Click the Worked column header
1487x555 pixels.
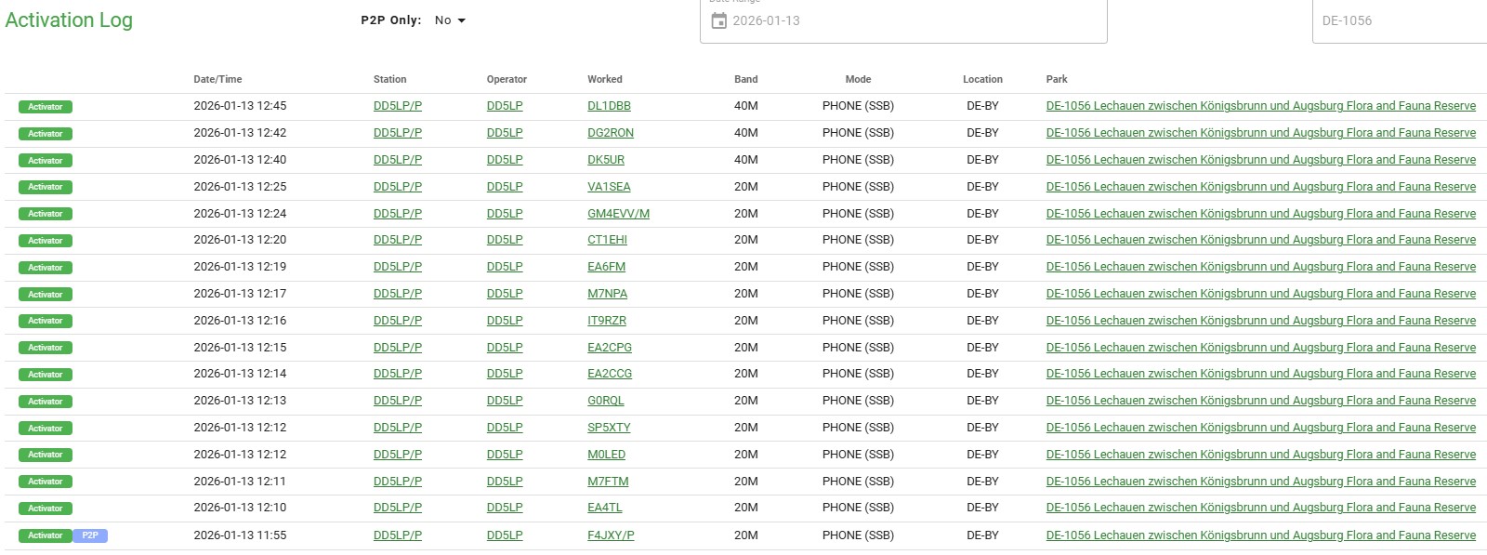[x=605, y=80]
